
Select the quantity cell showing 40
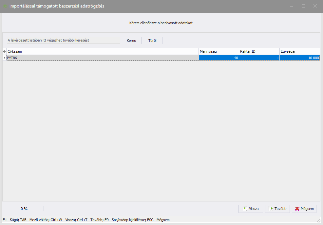tap(218, 58)
